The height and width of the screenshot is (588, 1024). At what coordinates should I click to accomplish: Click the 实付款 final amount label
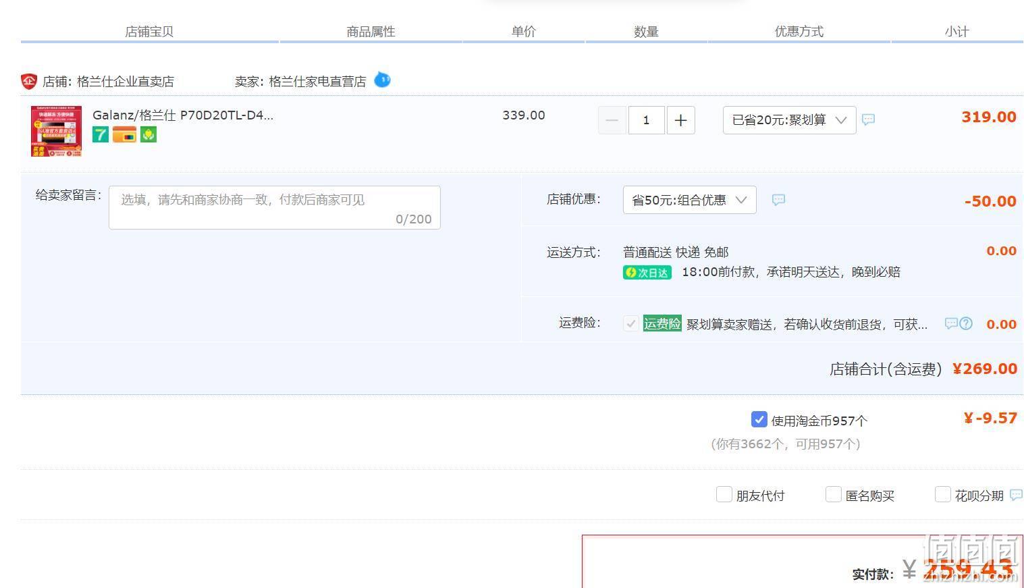(x=872, y=574)
